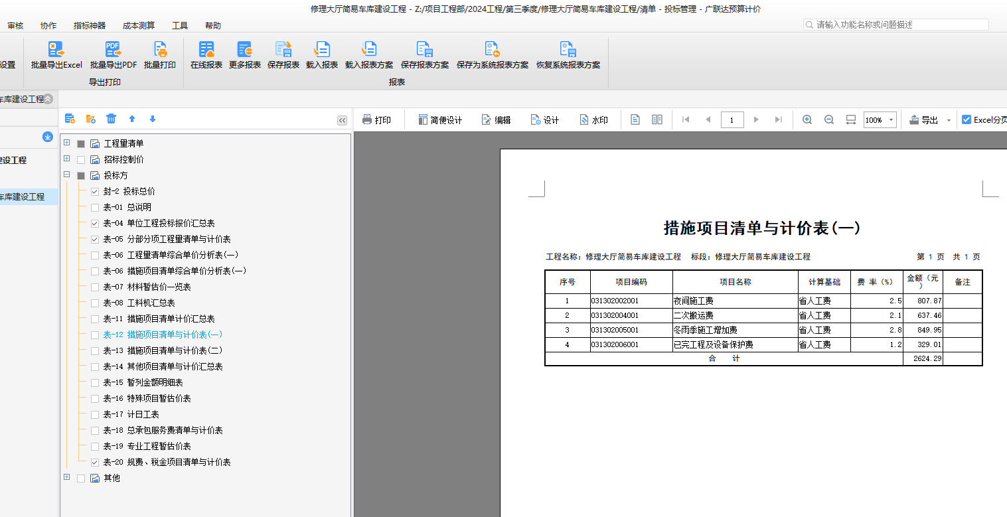This screenshot has width=1007, height=517.
Task: Click the new folder icon in tree toolbar
Action: click(91, 119)
